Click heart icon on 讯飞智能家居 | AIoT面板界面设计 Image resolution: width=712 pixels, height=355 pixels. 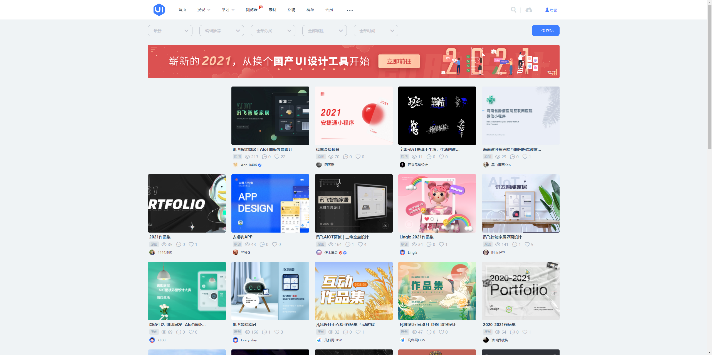coord(277,157)
